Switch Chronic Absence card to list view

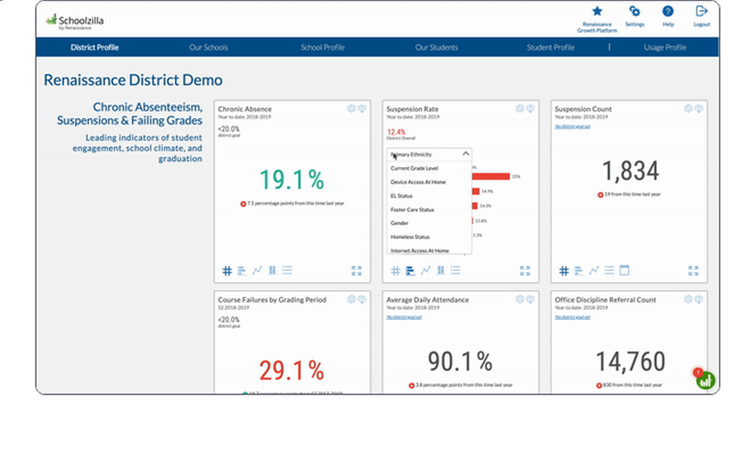pos(287,271)
